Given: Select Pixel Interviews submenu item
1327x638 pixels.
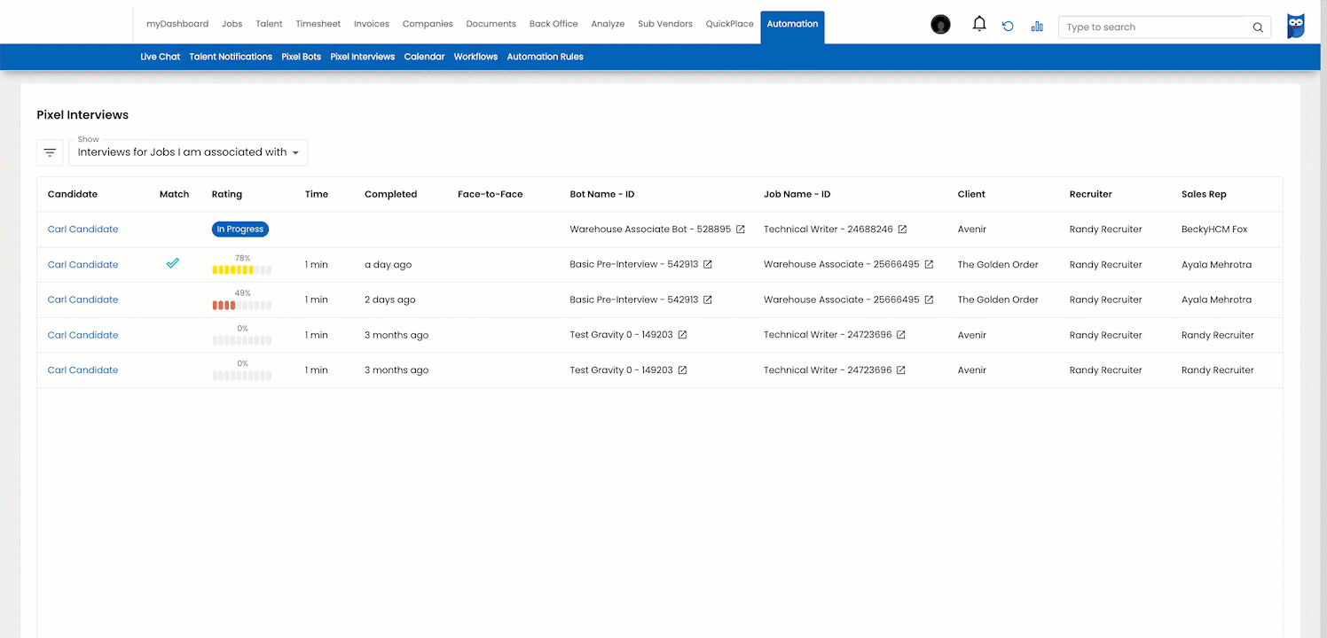Looking at the screenshot, I should (363, 57).
